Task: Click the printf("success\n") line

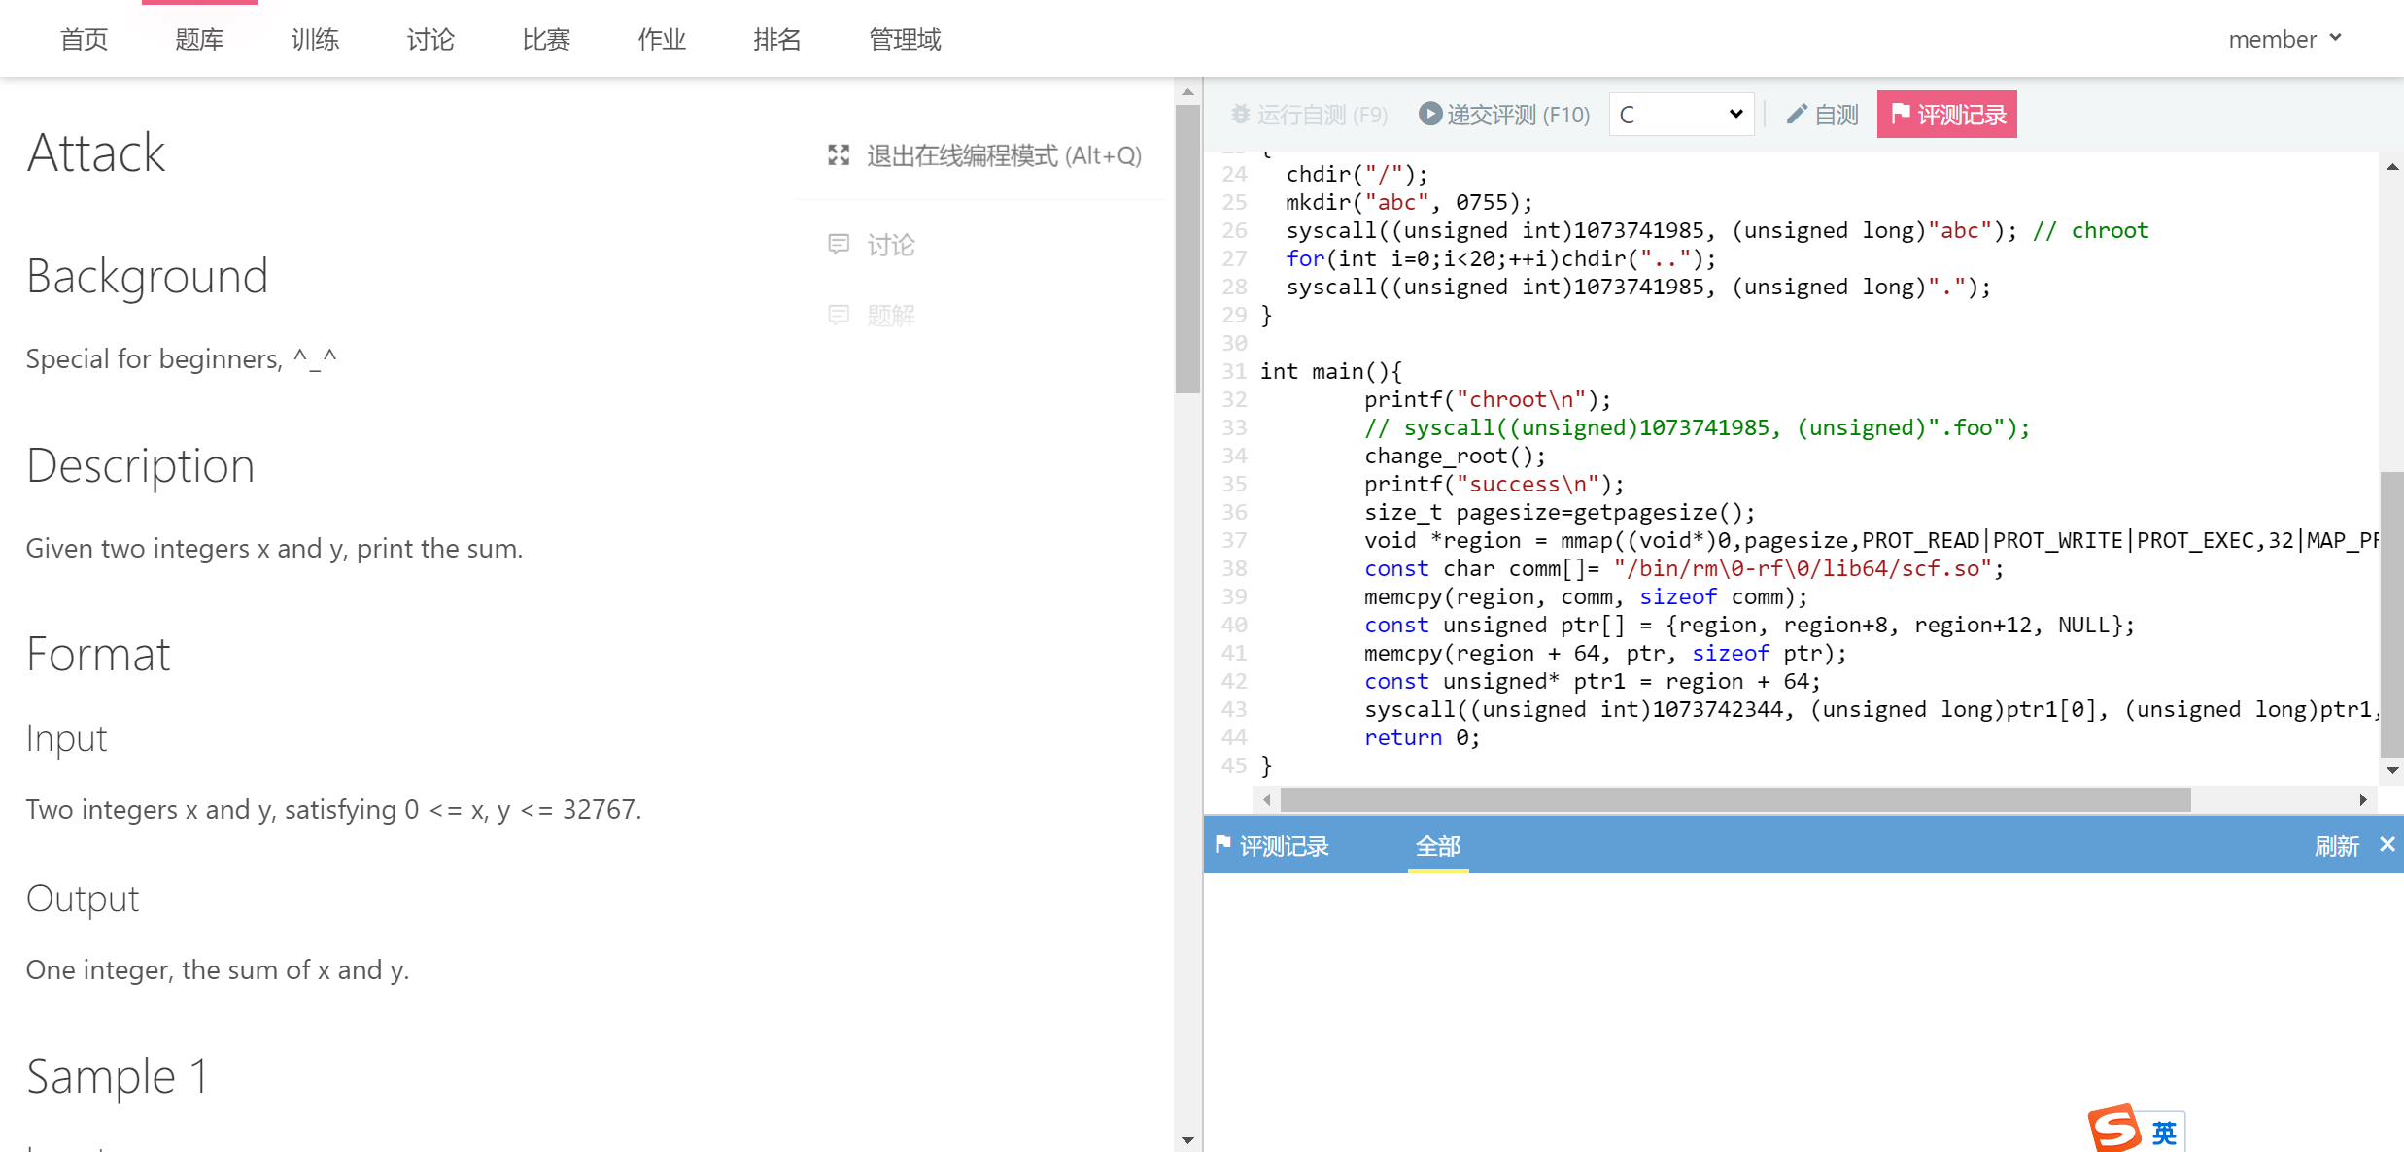Action: click(1494, 484)
